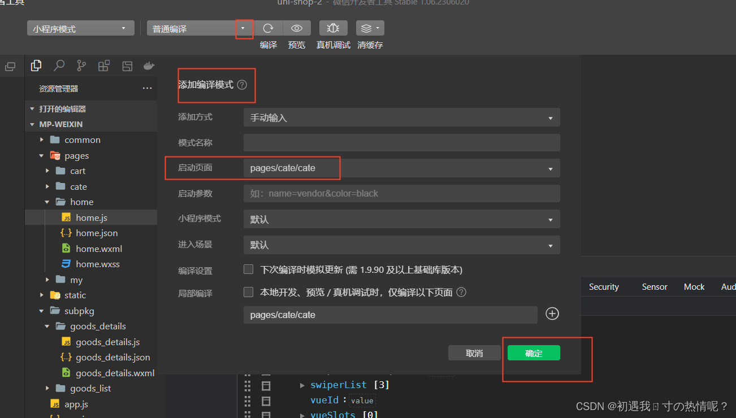
Task: Open the source control branch icon
Action: [81, 66]
